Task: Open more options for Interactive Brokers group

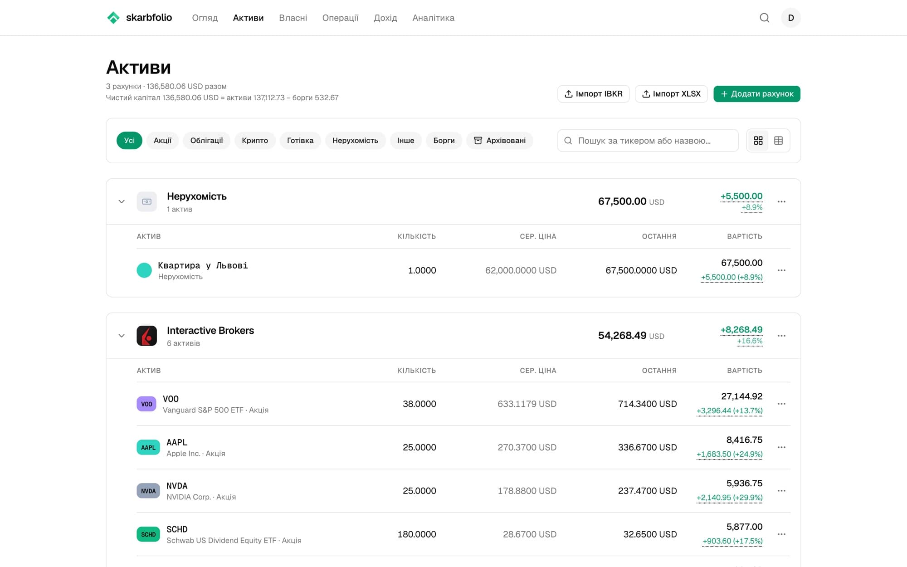Action: (781, 336)
